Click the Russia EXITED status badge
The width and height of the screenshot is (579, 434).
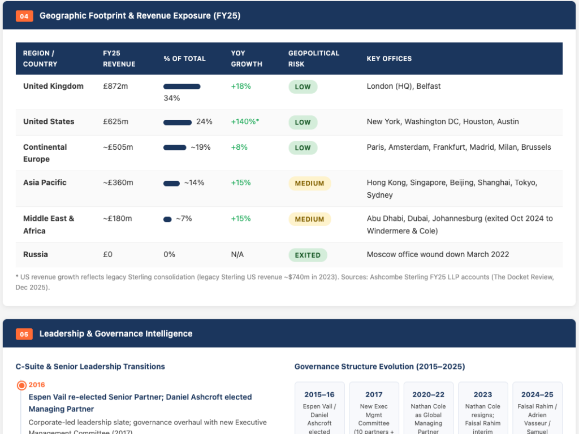[308, 255]
